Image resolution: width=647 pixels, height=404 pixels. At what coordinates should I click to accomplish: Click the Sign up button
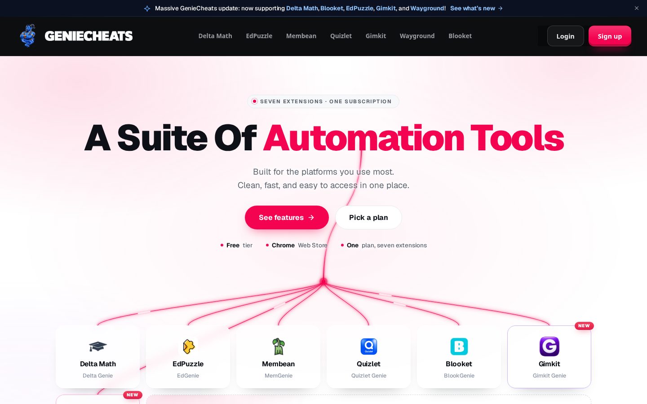(x=610, y=36)
